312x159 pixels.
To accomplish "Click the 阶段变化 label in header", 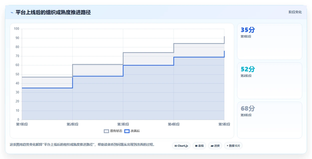I will [x=295, y=12].
